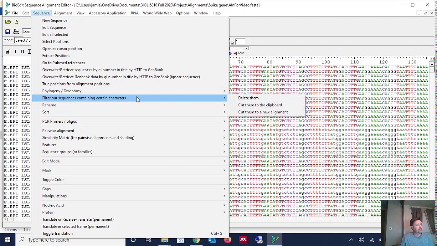Expand Features submenu
This screenshot has width=437, height=246.
[x=130, y=145]
